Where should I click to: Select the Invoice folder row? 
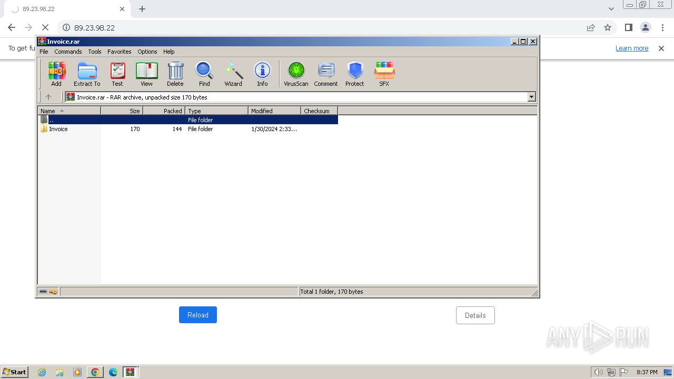tap(187, 129)
